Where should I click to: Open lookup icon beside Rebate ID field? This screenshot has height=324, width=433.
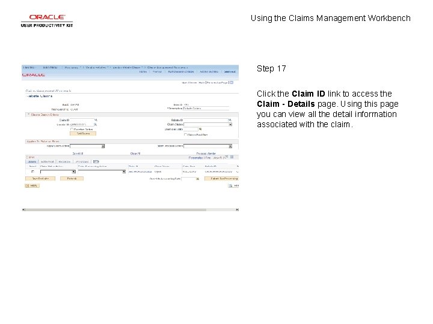pos(230,120)
